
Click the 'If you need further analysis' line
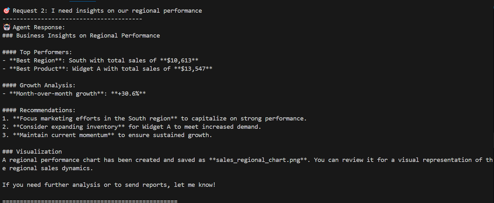click(x=109, y=185)
